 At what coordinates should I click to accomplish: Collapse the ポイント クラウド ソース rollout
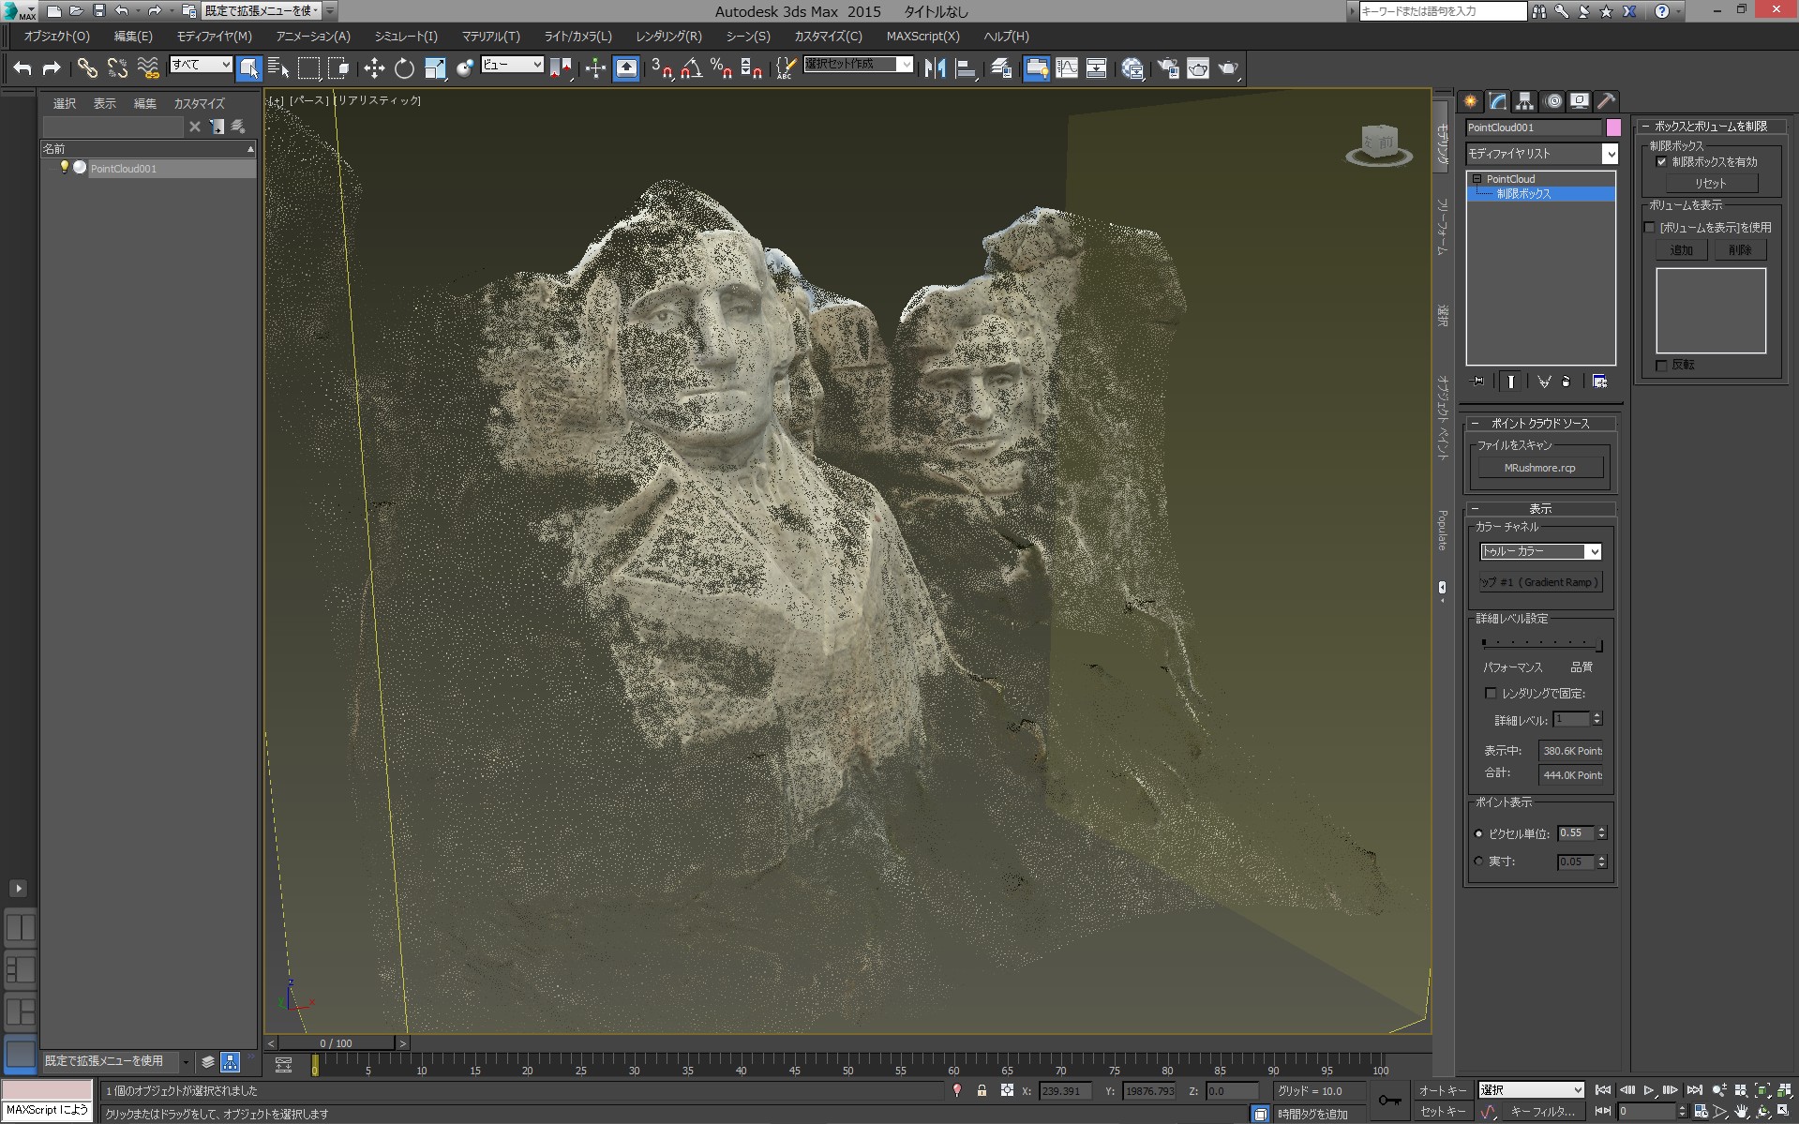(1539, 424)
